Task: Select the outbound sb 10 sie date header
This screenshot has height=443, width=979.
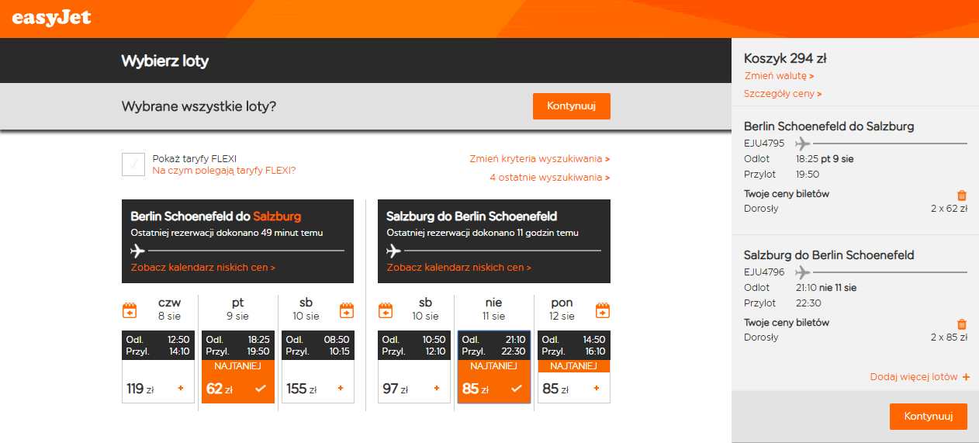Action: point(306,309)
